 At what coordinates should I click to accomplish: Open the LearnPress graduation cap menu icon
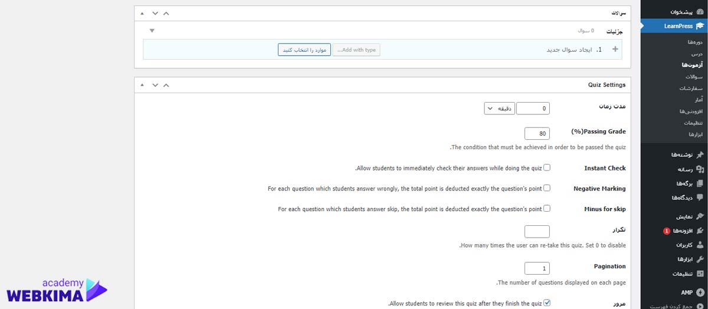699,26
